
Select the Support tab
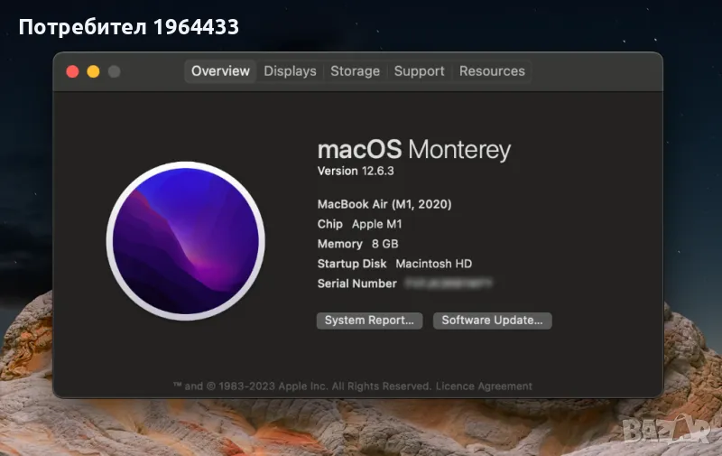coord(419,71)
